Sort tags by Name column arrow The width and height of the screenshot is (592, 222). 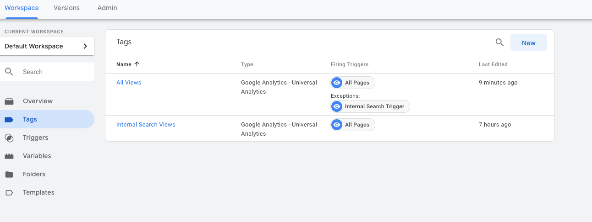(x=137, y=64)
